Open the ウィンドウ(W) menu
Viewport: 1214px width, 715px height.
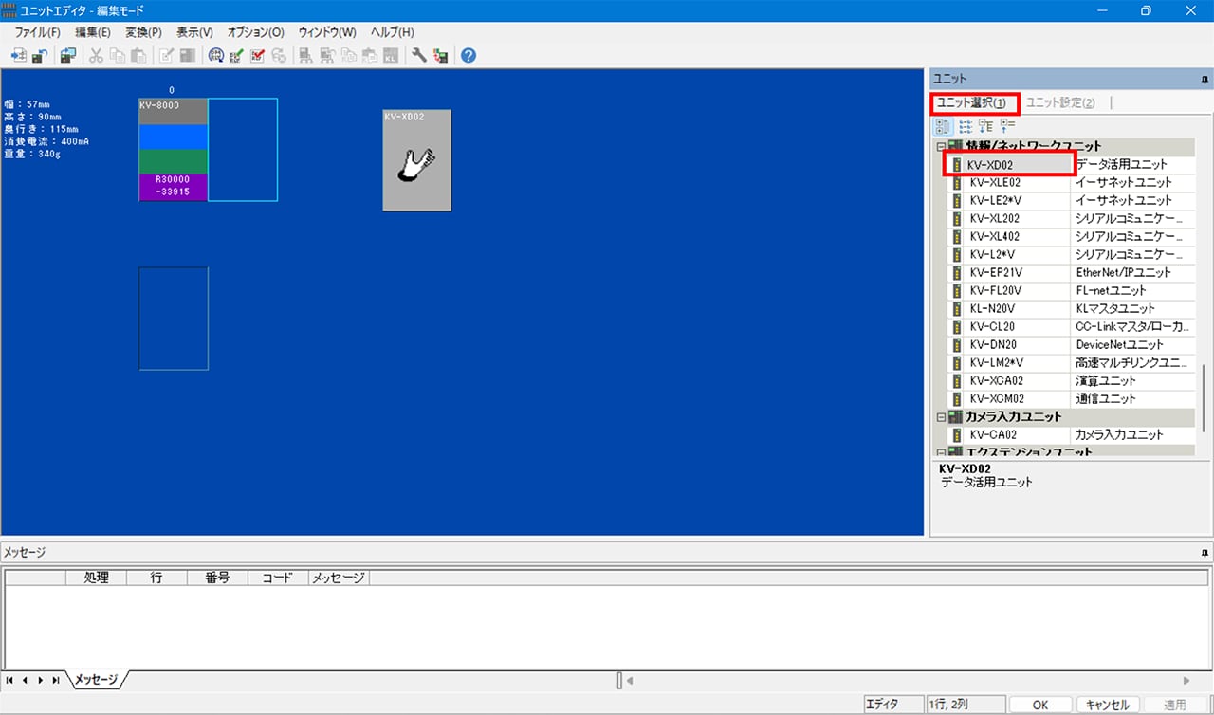327,32
